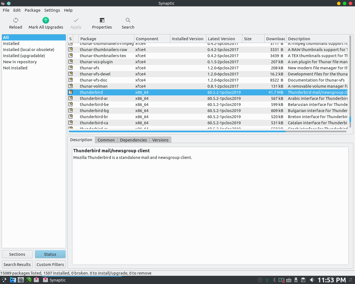Click the keyboard layout tray icon
355x284 pixels.
(x=289, y=280)
